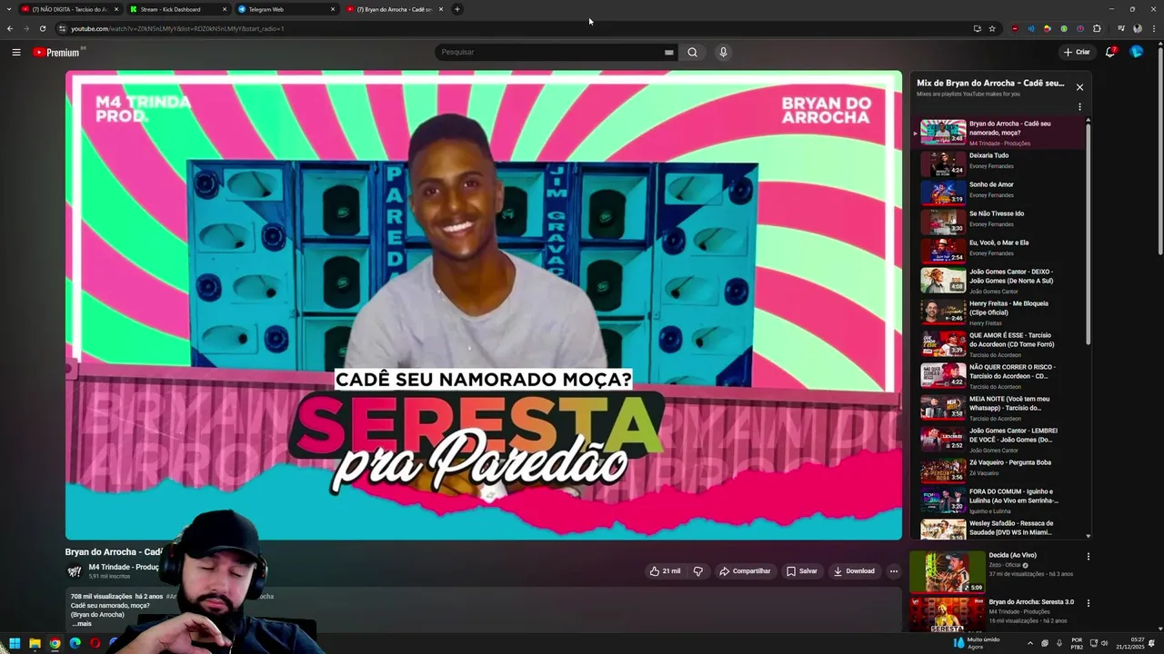Click the Download button
This screenshot has width=1164, height=654.
[854, 571]
